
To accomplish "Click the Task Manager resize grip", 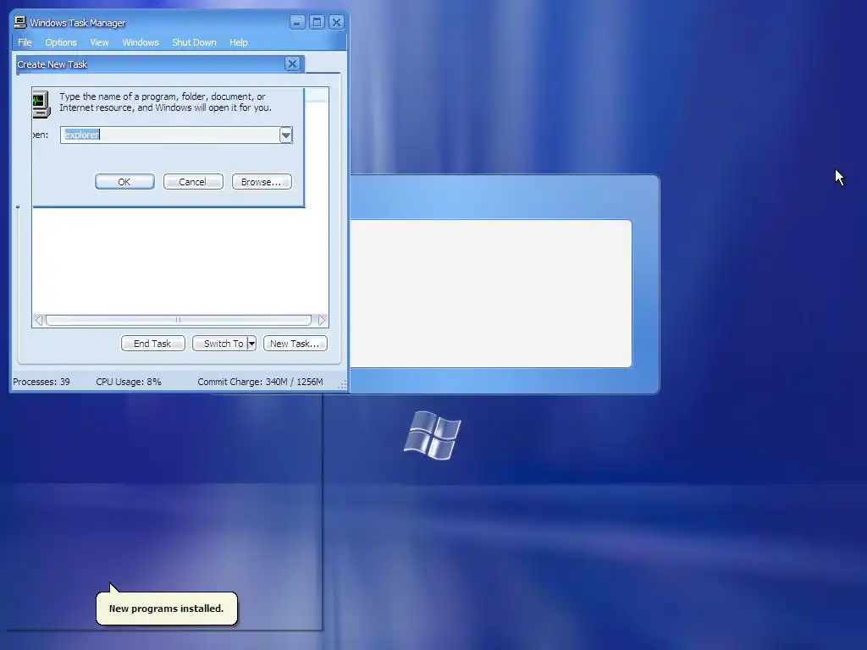I will point(342,385).
